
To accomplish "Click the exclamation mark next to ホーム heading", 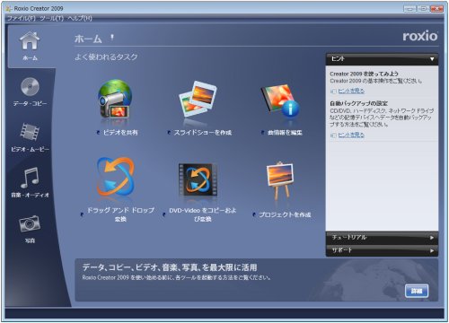I will point(112,38).
